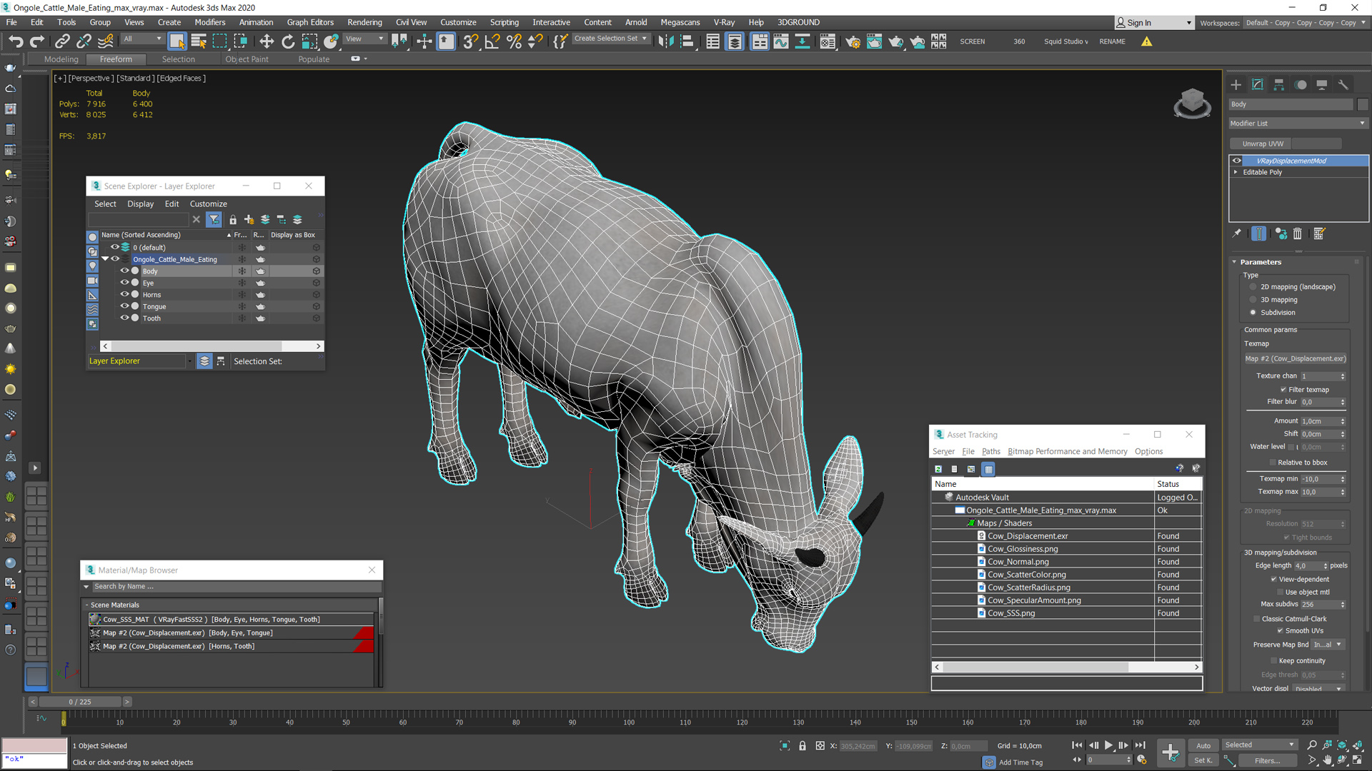Select the 3D mapping radio option
This screenshot has height=771, width=1372.
(1253, 300)
